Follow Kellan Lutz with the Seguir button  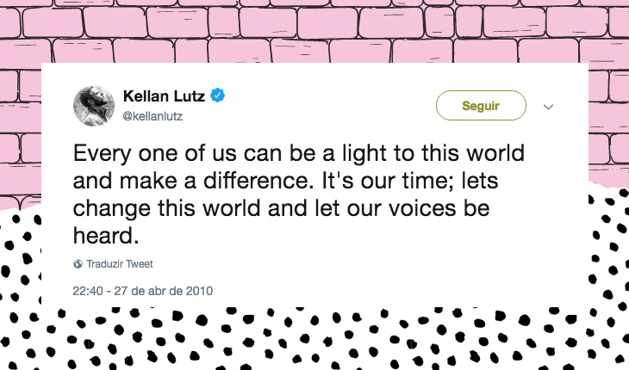[x=481, y=106]
